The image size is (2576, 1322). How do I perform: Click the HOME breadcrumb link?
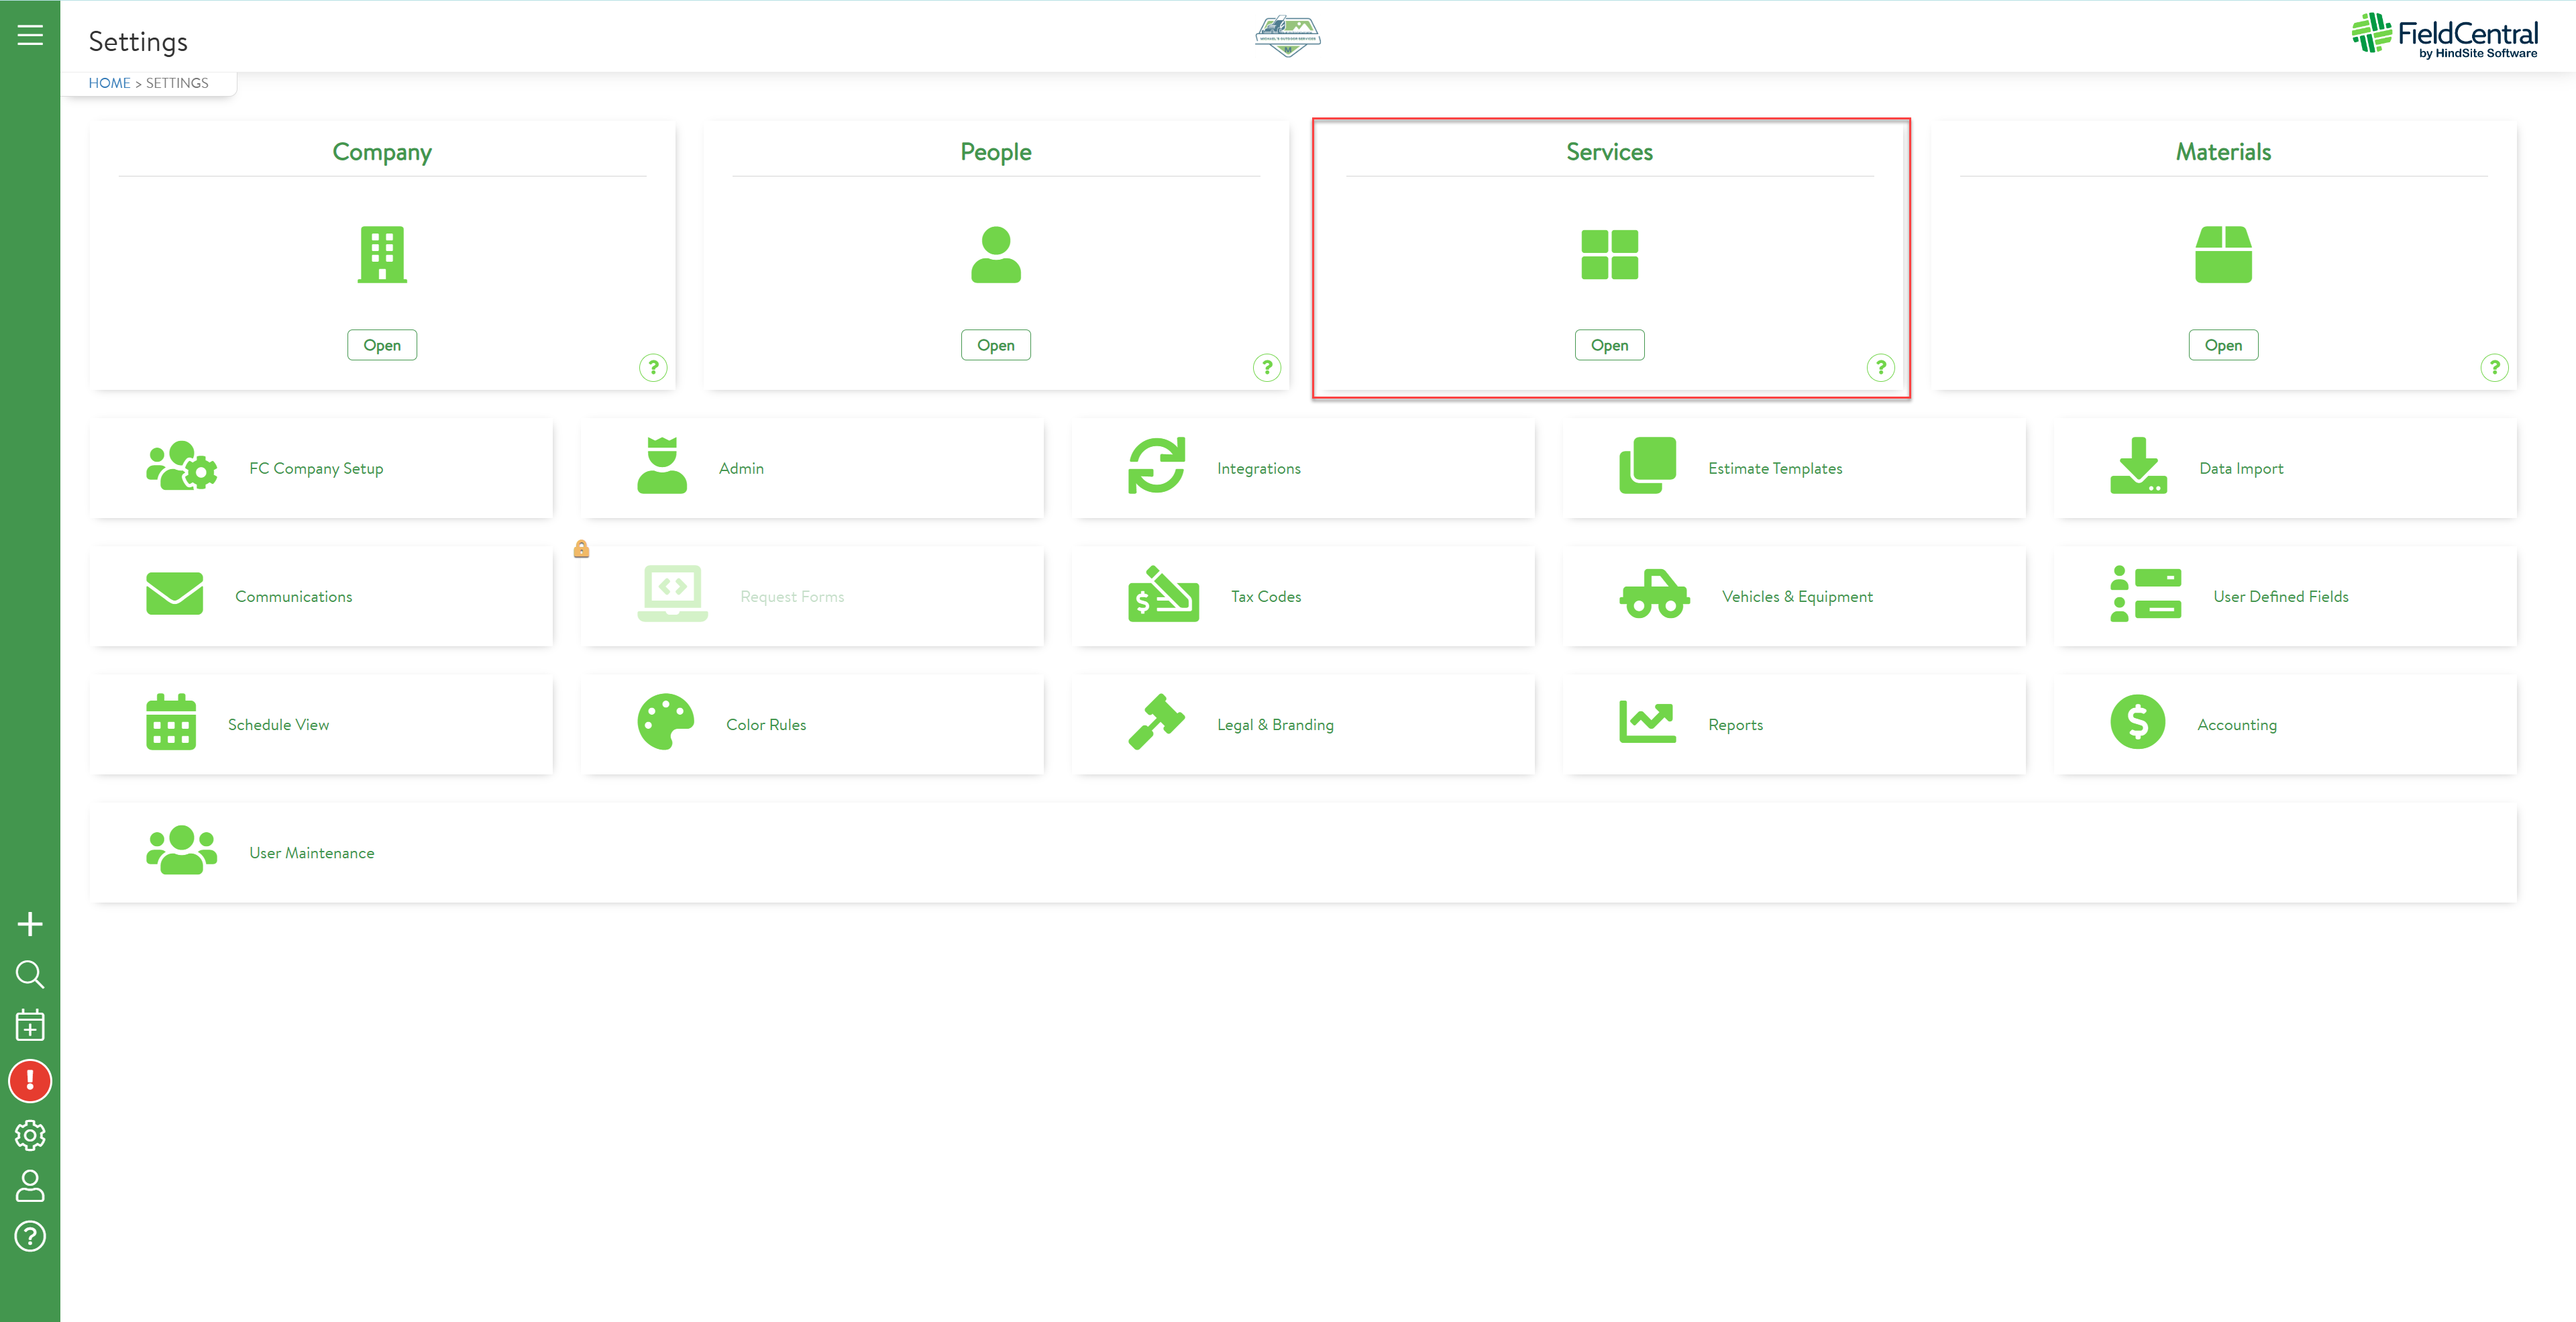pos(109,83)
